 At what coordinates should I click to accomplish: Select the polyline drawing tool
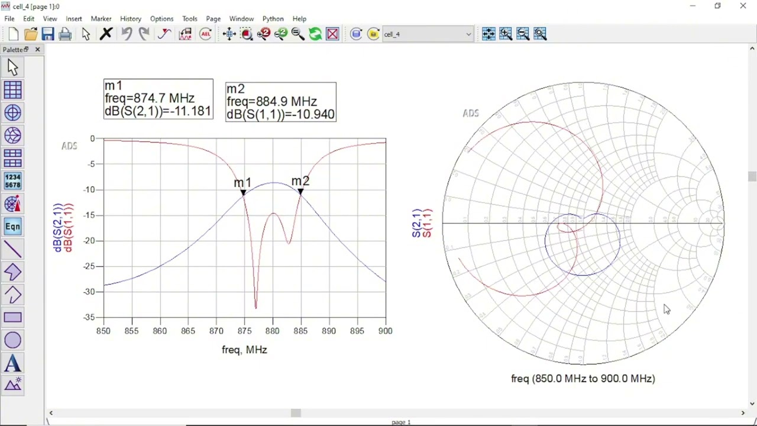click(12, 295)
